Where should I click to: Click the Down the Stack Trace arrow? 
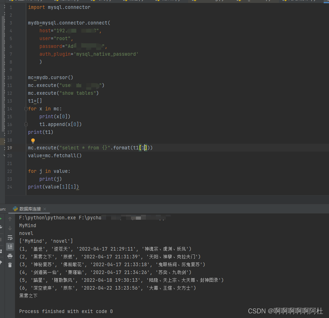[10, 228]
